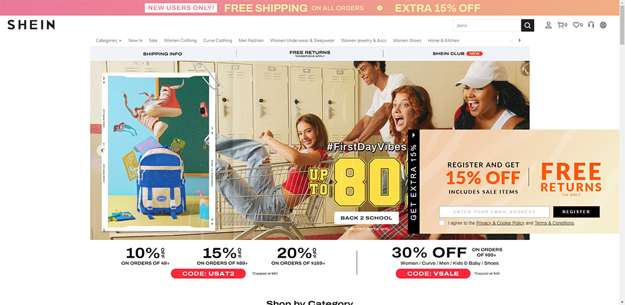Click the search magnifier icon
Image resolution: width=625 pixels, height=305 pixels.
point(527,26)
